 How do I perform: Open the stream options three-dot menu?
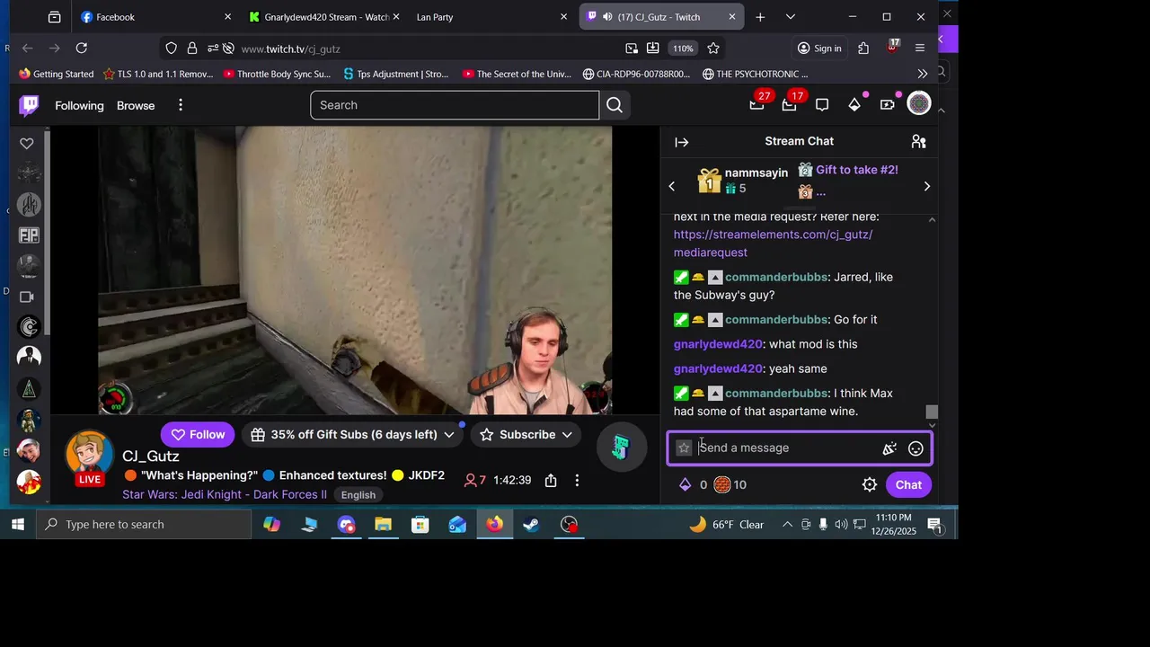577,481
